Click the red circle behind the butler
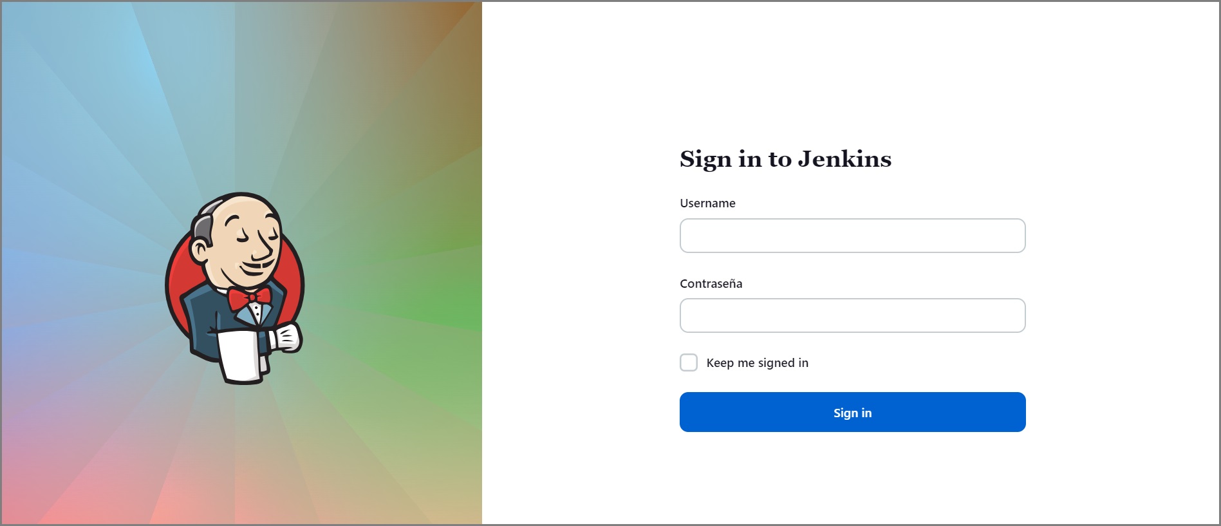The width and height of the screenshot is (1221, 526). (177, 283)
